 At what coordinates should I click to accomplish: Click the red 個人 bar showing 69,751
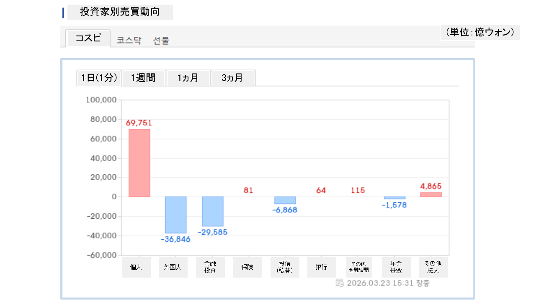[x=139, y=163]
